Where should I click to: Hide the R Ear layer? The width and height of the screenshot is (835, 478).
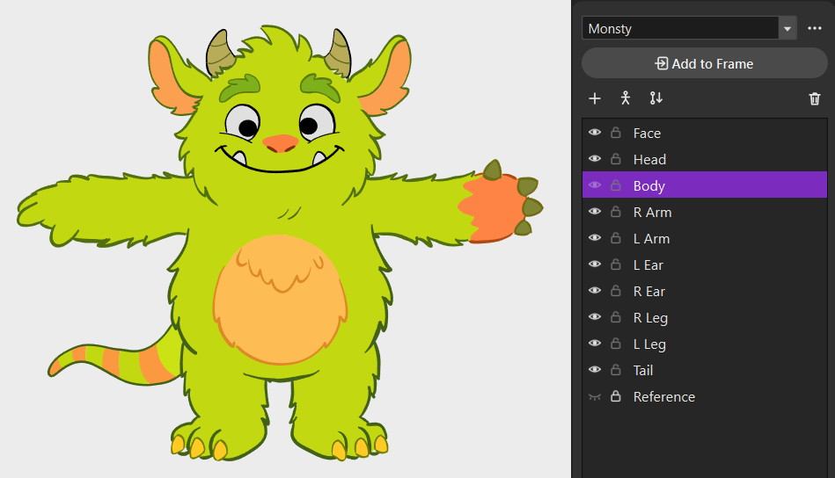click(x=595, y=291)
